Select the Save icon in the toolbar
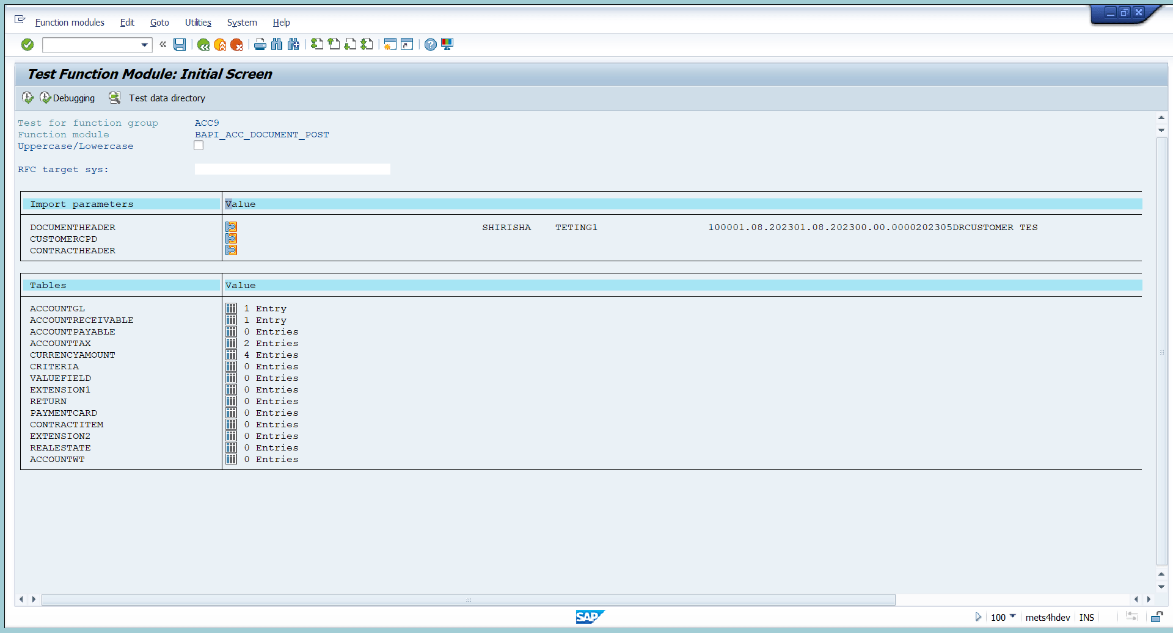Viewport: 1173px width, 633px height. point(180,44)
